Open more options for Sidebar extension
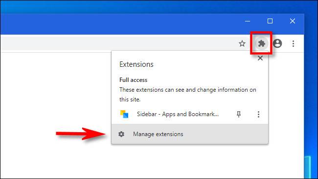 pos(258,114)
